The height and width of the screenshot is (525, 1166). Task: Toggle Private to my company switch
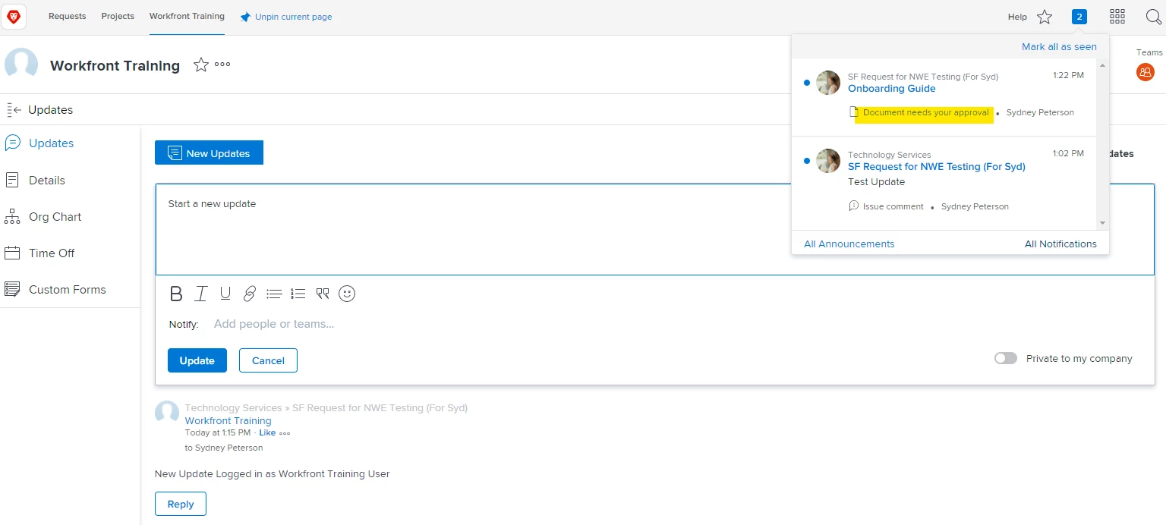[1006, 358]
